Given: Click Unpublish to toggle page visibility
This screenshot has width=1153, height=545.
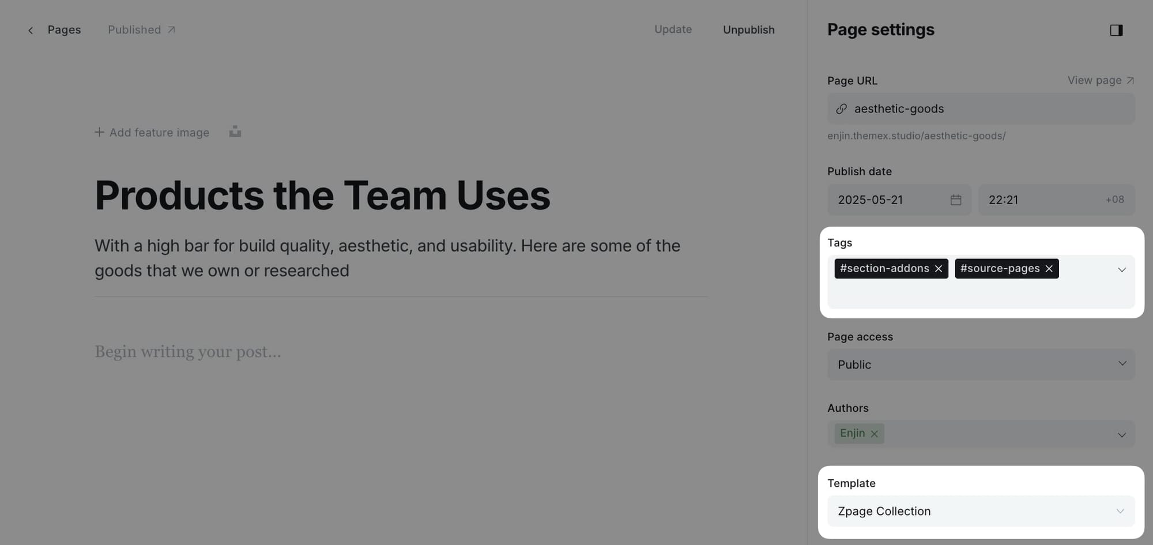Looking at the screenshot, I should point(748,29).
